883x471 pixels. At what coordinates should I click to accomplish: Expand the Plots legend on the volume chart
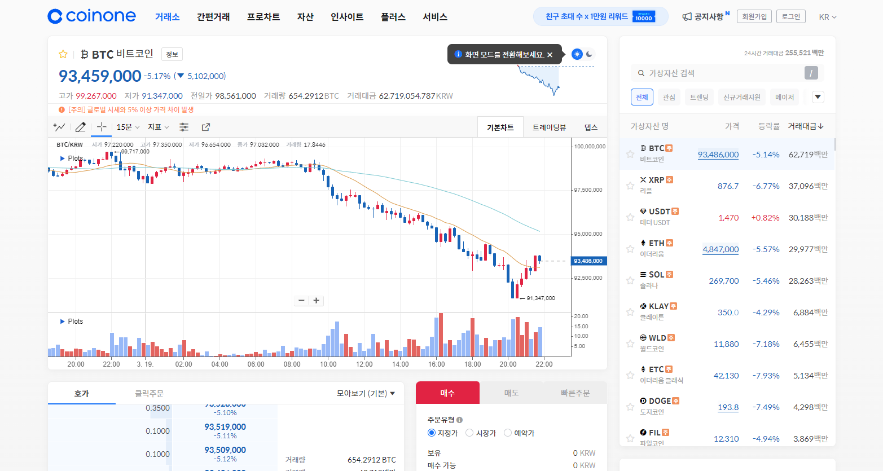point(72,322)
